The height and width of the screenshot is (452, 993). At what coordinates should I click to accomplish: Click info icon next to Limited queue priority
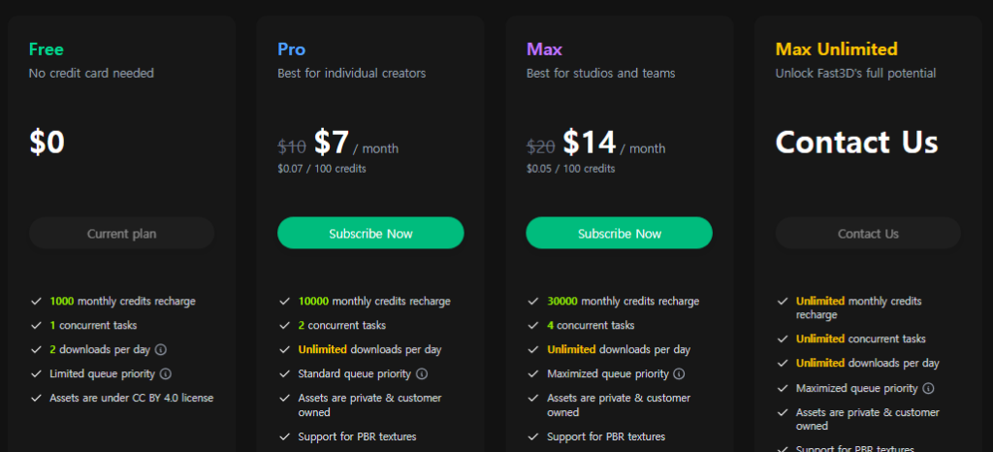pyautogui.click(x=166, y=373)
